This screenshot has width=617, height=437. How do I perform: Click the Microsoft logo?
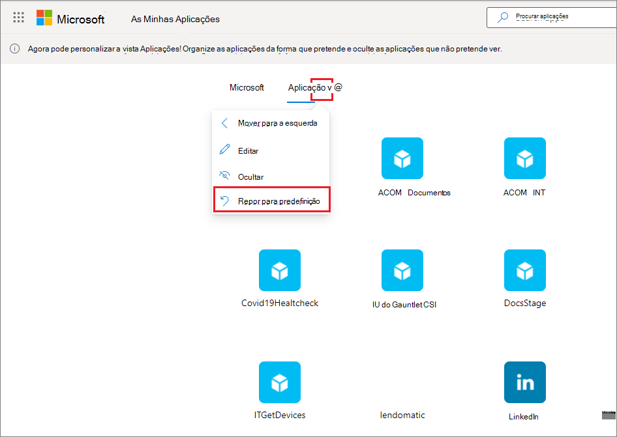point(44,18)
